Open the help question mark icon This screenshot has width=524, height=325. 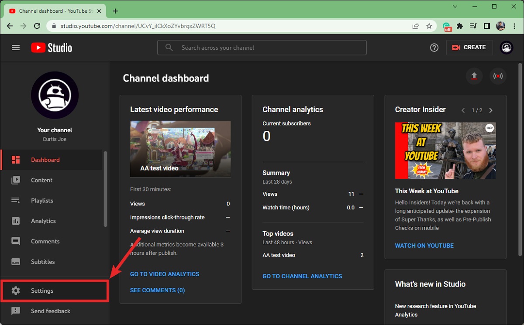[x=434, y=48]
